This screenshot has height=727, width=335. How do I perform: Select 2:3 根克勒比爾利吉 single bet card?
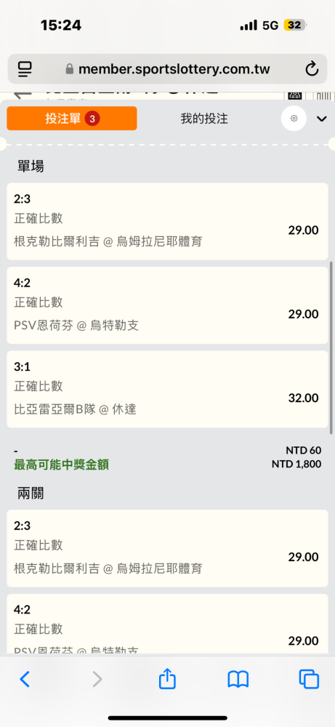[x=167, y=221]
